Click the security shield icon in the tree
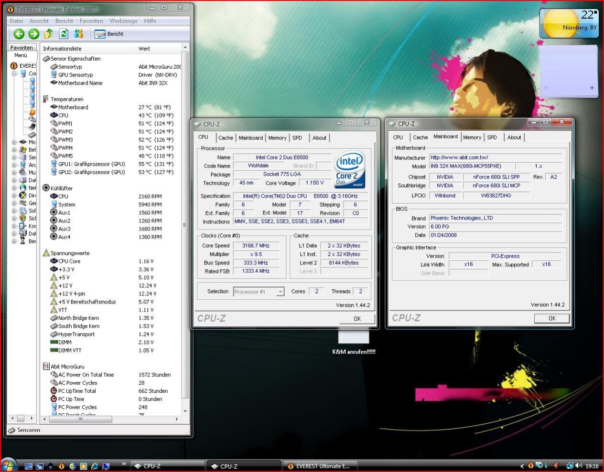 pyautogui.click(x=22, y=219)
